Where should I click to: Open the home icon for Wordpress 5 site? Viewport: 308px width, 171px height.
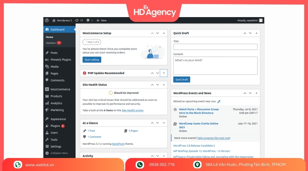tap(54, 21)
